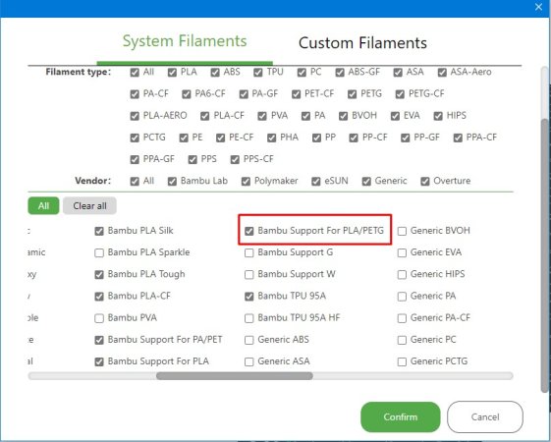Uncheck the Bambu Lab vendor
This screenshot has height=442, width=551.
[172, 182]
